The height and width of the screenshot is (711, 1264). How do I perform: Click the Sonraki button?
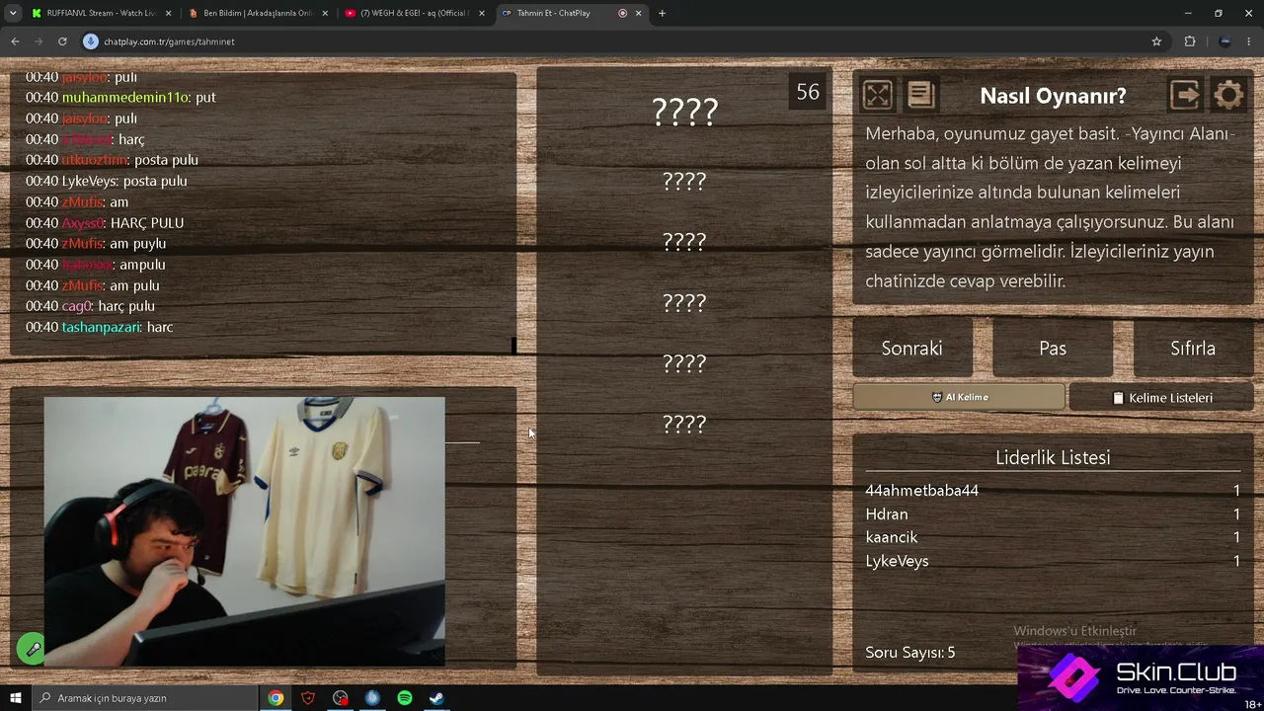tap(912, 349)
